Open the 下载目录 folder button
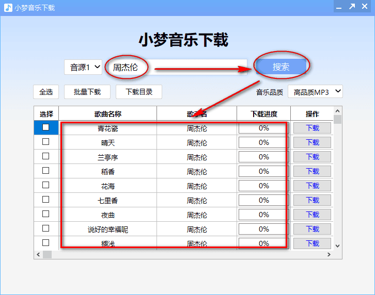Image resolution: width=375 pixels, height=295 pixels. [139, 92]
